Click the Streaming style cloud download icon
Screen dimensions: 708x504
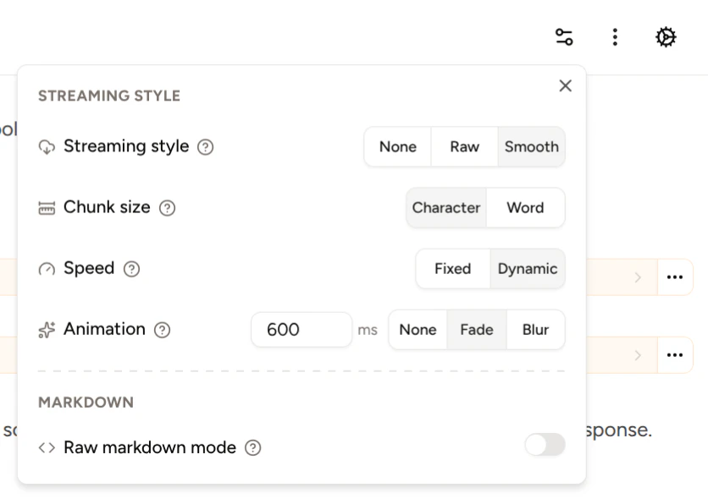pyautogui.click(x=47, y=147)
